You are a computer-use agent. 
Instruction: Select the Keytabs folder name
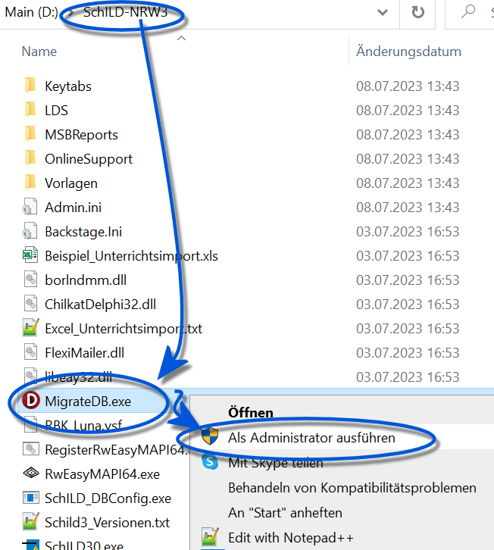coord(68,86)
